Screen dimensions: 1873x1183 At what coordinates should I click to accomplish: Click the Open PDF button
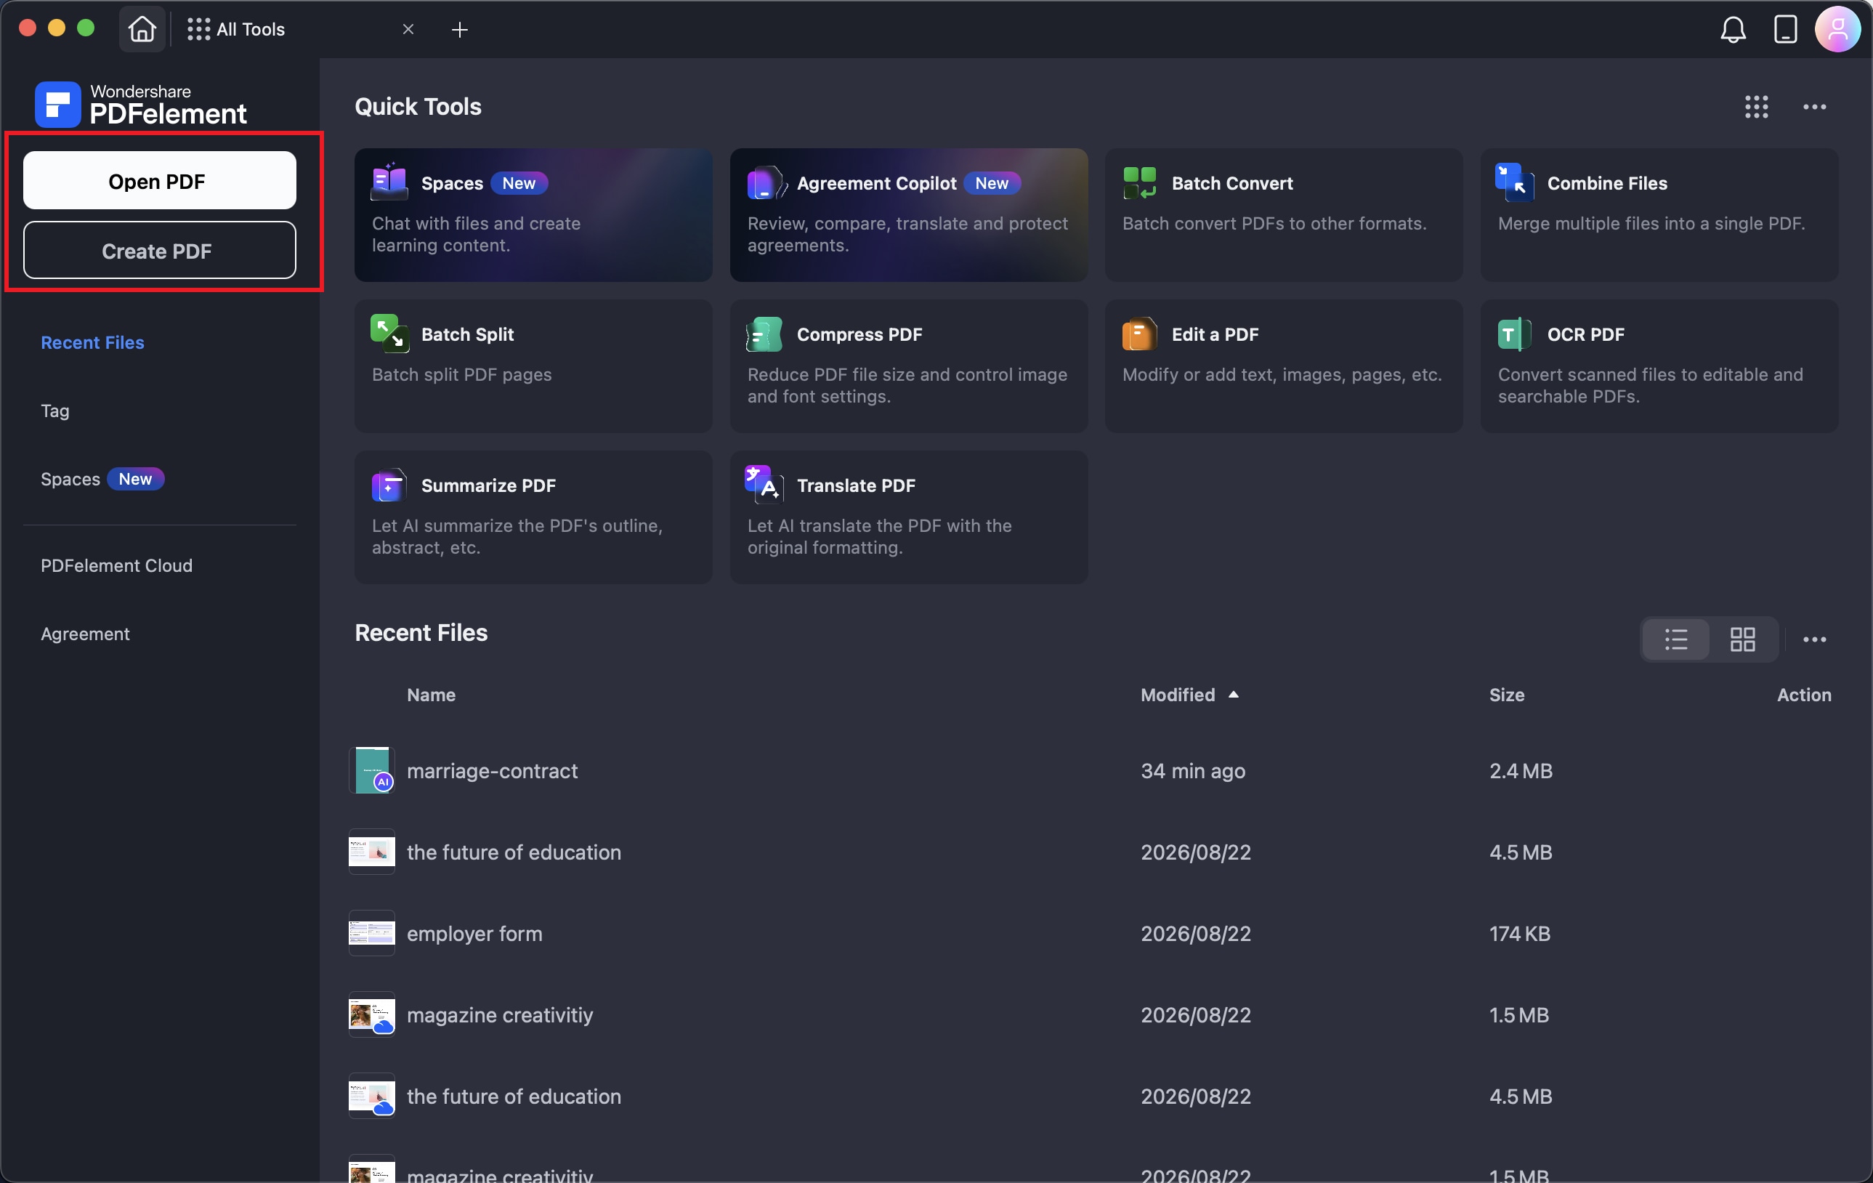(x=159, y=180)
